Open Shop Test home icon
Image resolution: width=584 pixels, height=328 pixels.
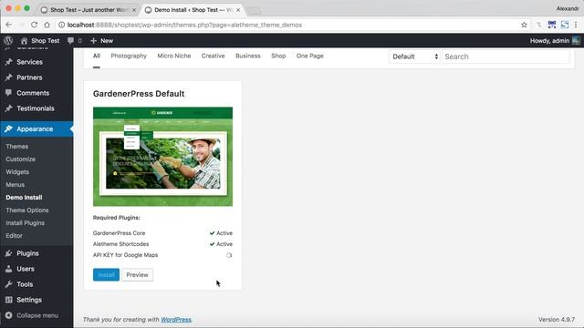coord(24,40)
